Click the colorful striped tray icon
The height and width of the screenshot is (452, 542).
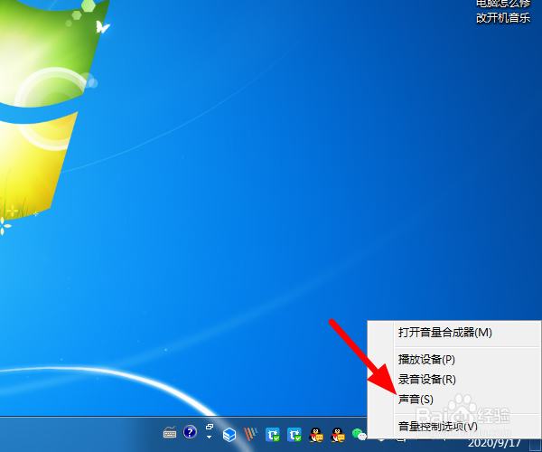[x=250, y=434]
